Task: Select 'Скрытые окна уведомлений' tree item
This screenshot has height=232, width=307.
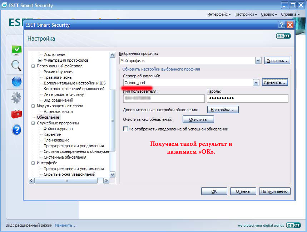Action: point(69,174)
